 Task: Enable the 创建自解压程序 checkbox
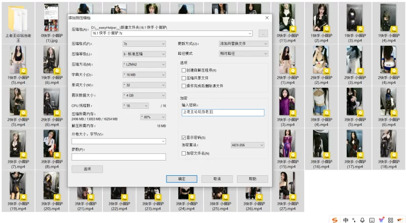click(184, 70)
